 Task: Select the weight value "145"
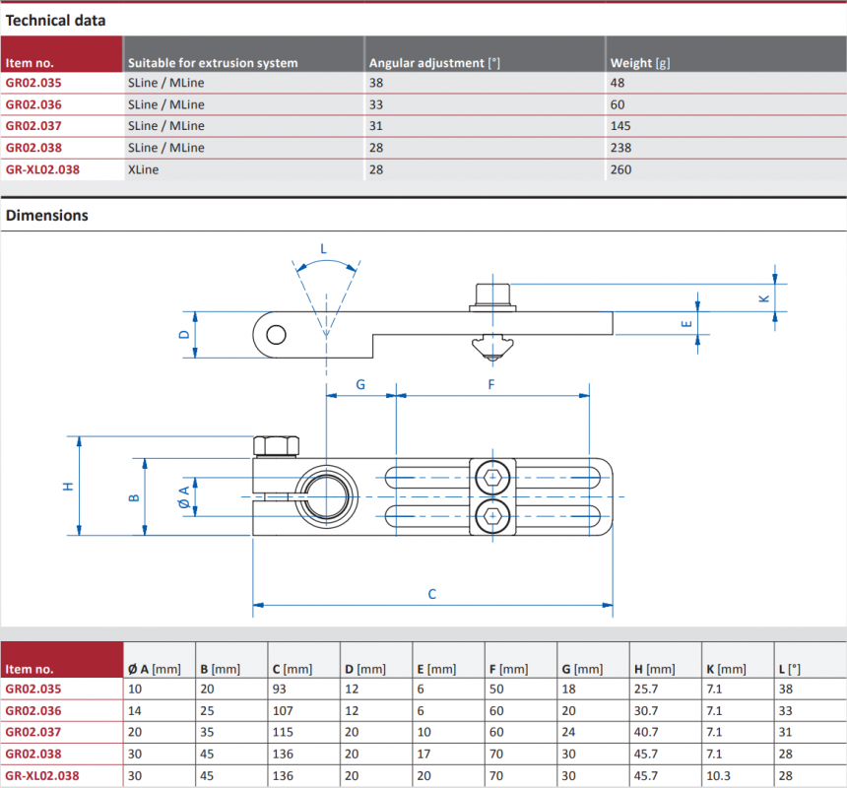point(620,126)
